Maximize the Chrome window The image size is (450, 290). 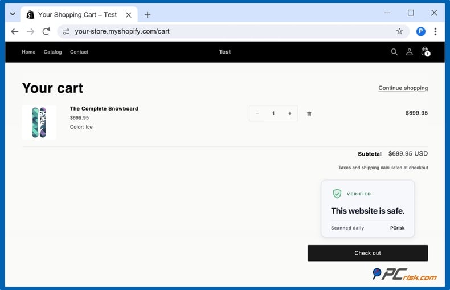tap(411, 13)
